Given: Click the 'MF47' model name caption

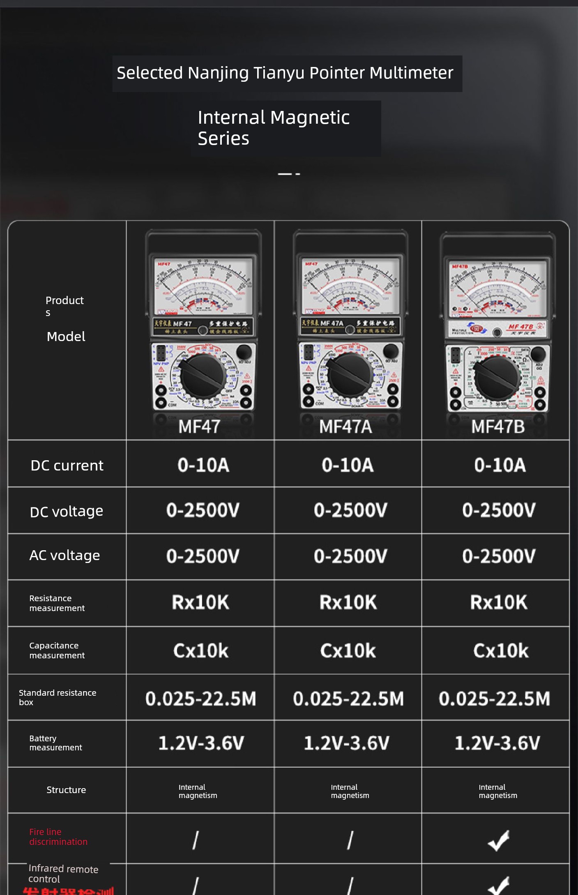Looking at the screenshot, I should point(199,427).
